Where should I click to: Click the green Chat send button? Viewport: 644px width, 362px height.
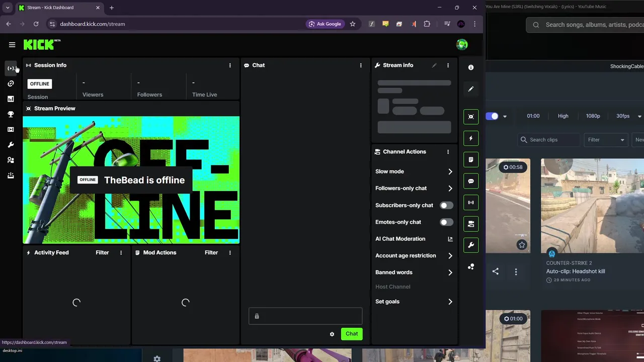pyautogui.click(x=352, y=334)
